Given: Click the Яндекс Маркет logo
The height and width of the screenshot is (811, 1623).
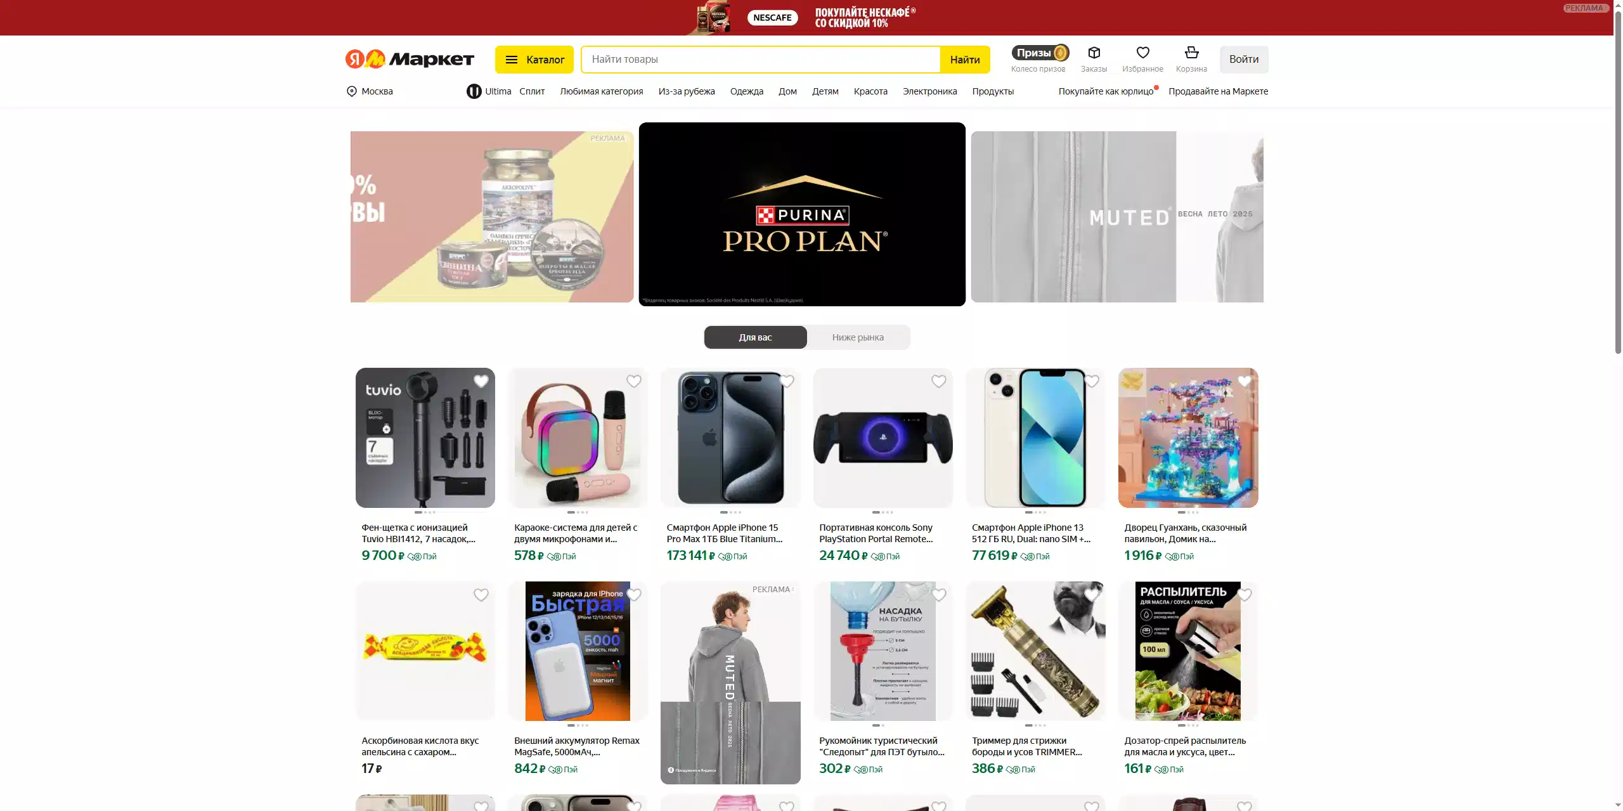Looking at the screenshot, I should pyautogui.click(x=410, y=59).
